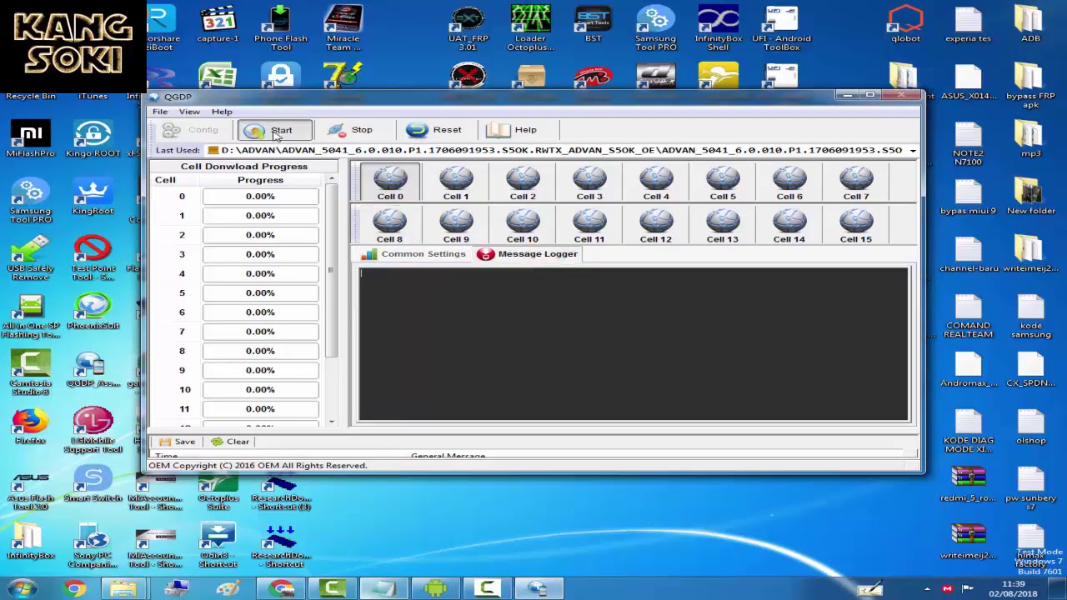Select Cell 10 device icon

(x=523, y=226)
